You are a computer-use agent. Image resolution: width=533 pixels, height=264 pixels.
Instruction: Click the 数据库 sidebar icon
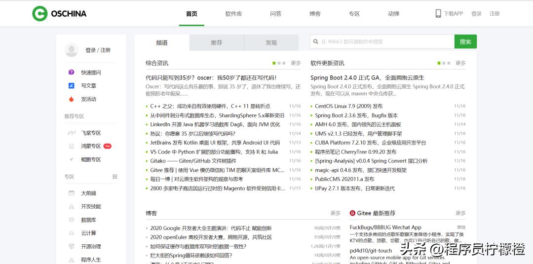pos(72,220)
